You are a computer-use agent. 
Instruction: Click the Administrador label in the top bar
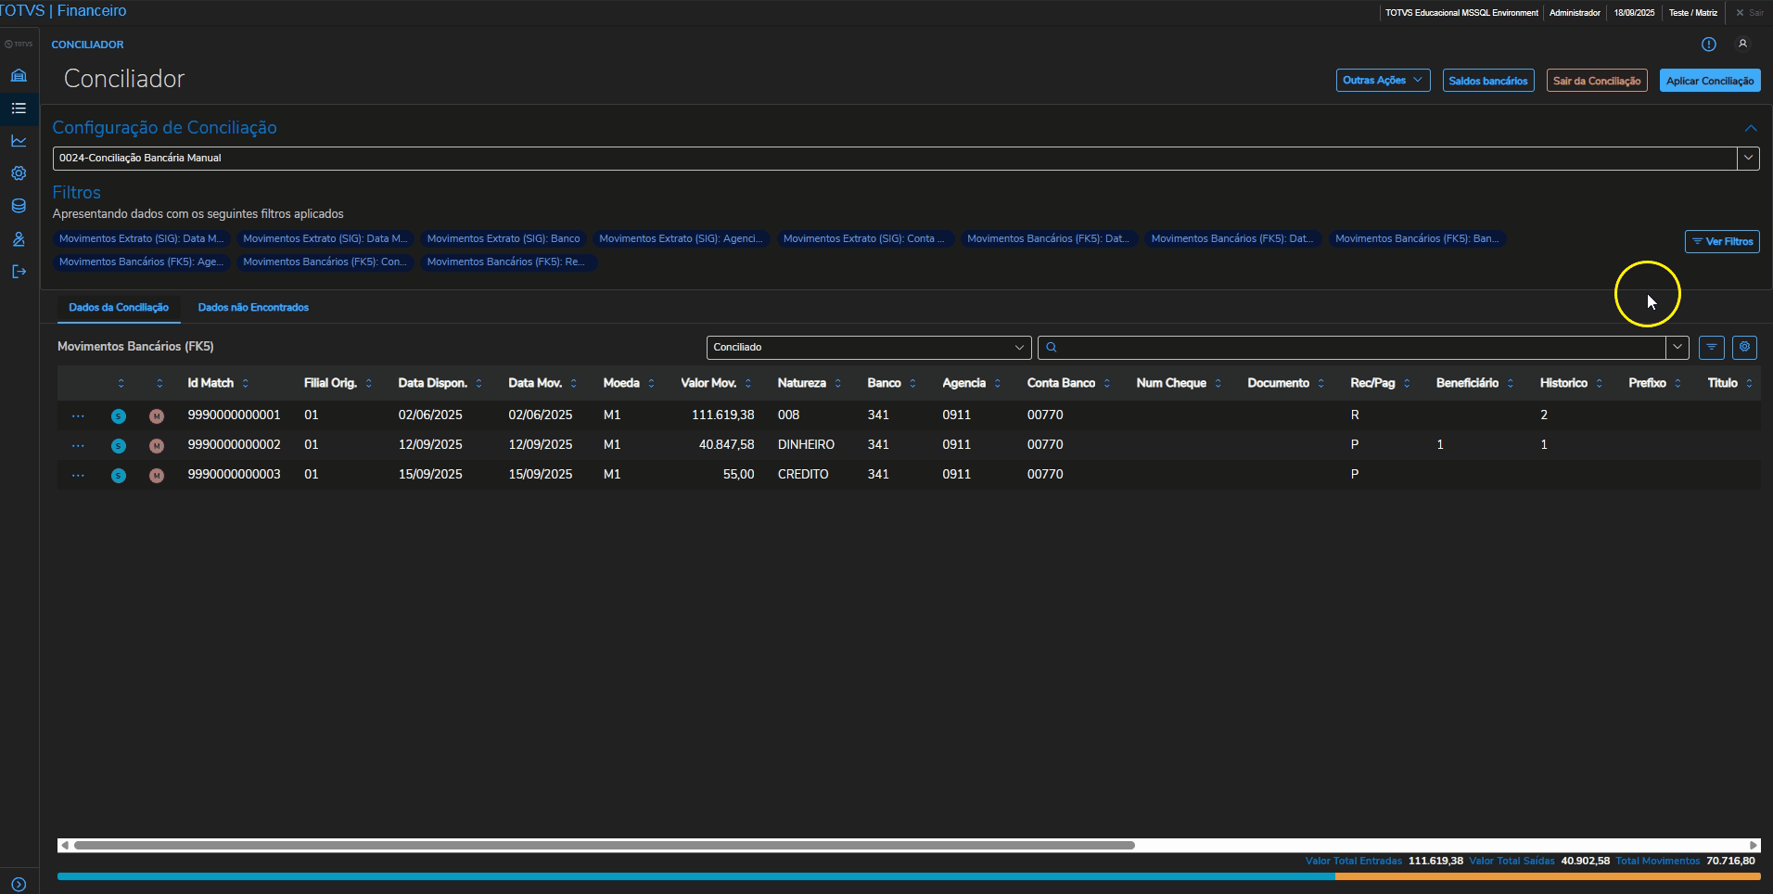[x=1575, y=13]
